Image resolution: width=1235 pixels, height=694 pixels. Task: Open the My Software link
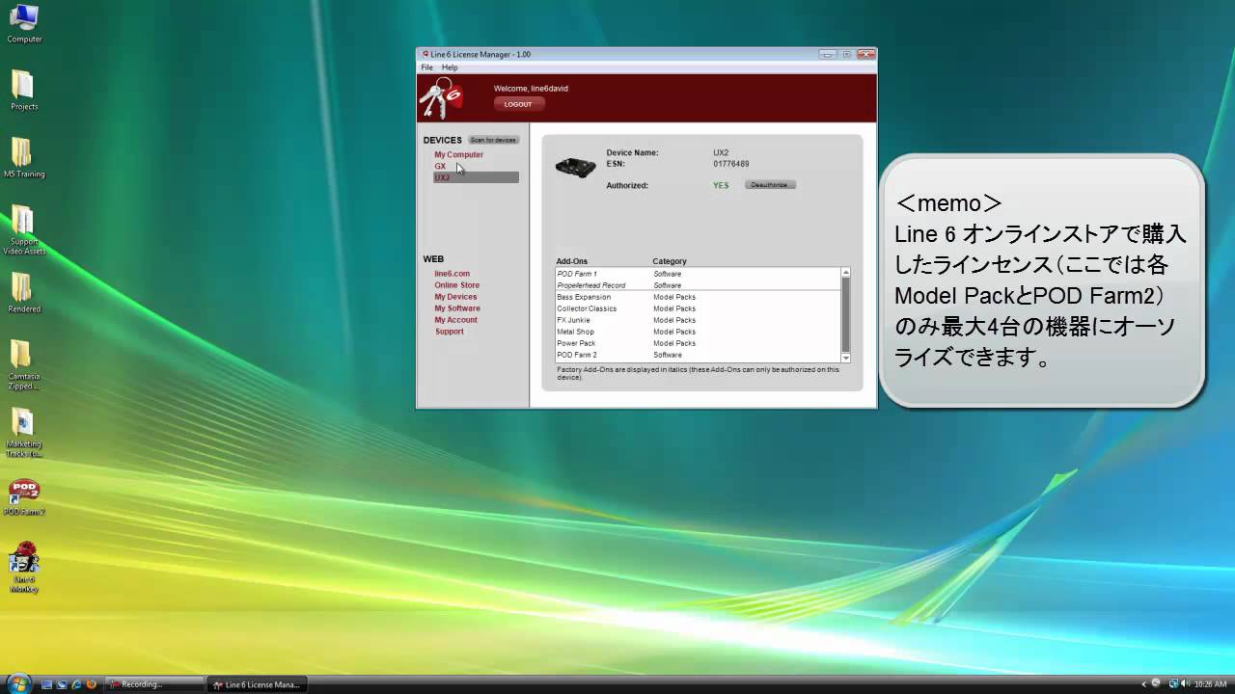click(456, 308)
